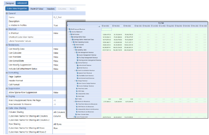Viewport: 209px width, 135px height.
Task: Click the Jan 2022 column header icon
Action: (103, 26)
